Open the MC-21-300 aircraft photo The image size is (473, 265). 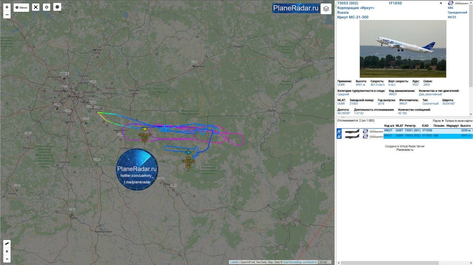click(x=403, y=49)
